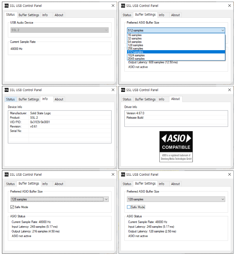Screen dimensions: 236x256
Task: Click the Release Build line
Action: [x=135, y=118]
